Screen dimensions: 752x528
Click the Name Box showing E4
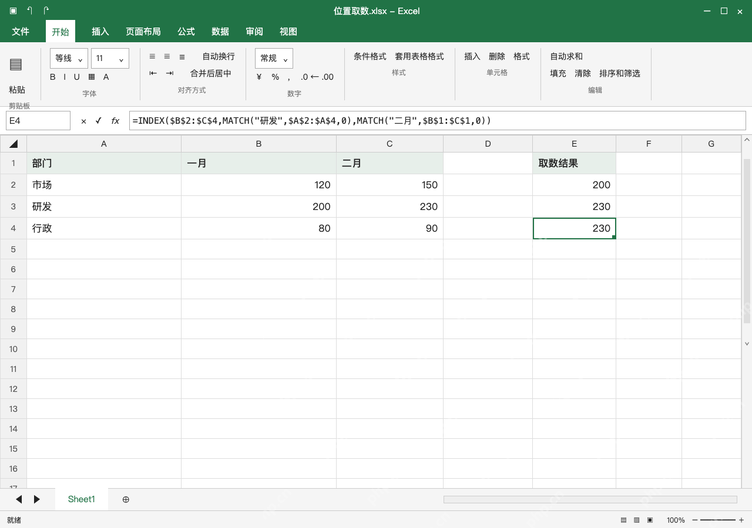(38, 121)
